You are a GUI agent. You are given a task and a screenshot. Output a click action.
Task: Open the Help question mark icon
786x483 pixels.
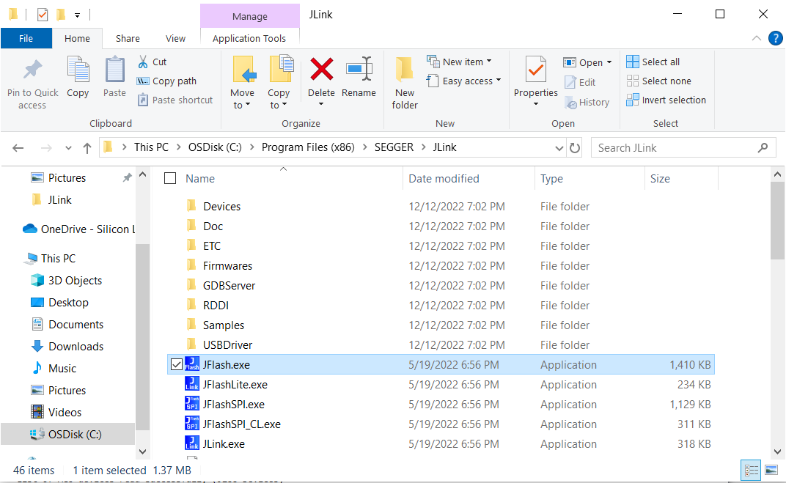(775, 39)
